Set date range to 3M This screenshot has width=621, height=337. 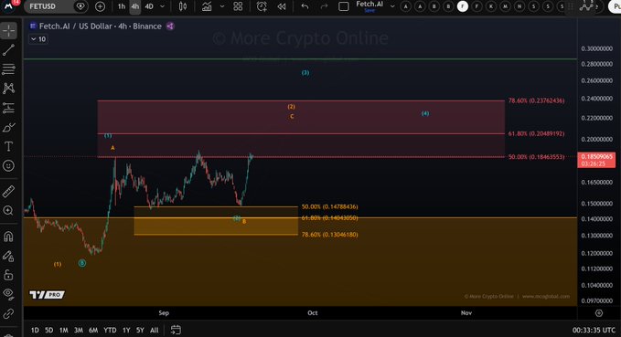(x=79, y=330)
